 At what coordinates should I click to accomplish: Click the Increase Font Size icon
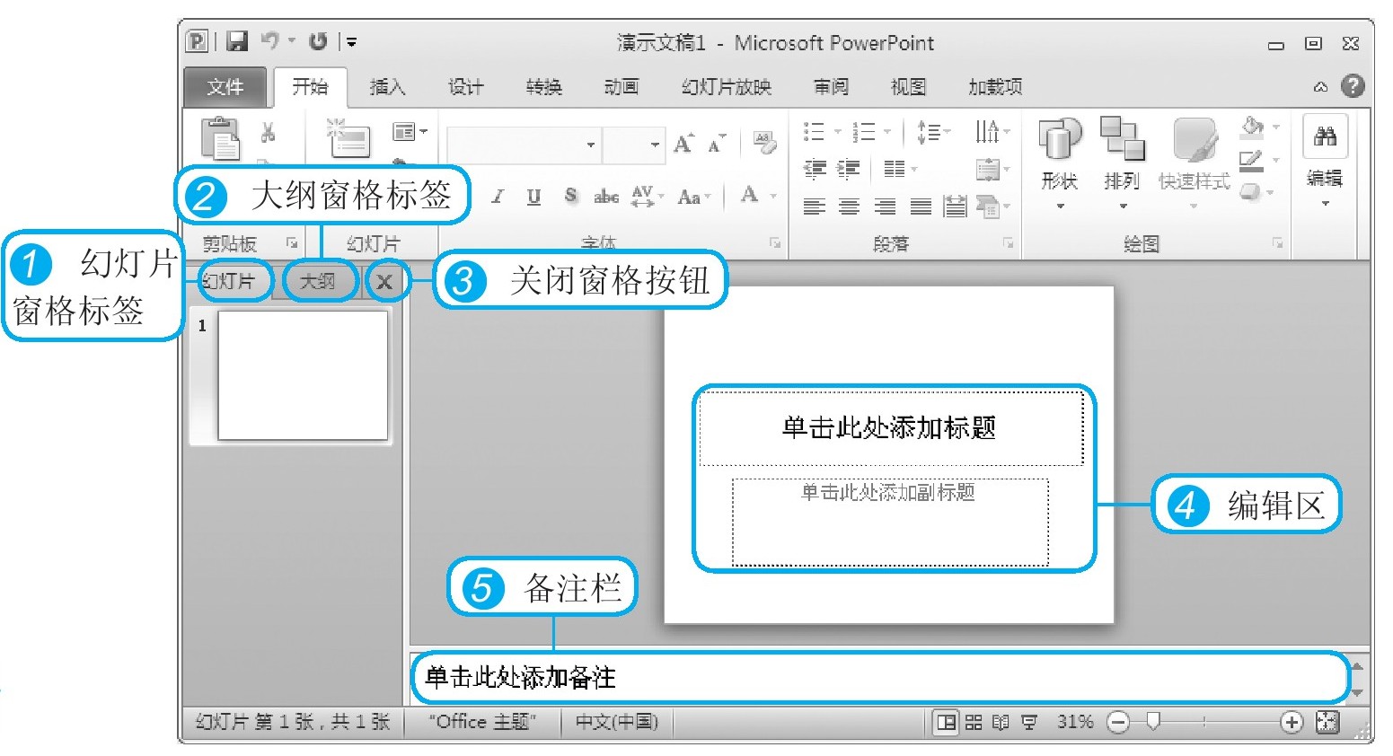[684, 143]
